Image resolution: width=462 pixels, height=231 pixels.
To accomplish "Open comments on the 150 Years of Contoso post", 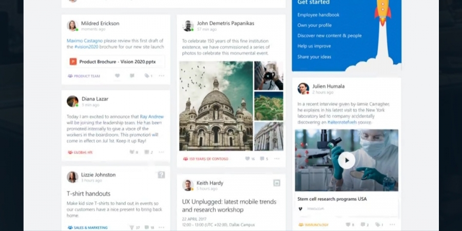I will coord(262,159).
